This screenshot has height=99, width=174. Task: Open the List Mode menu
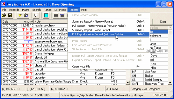click(x=60, y=10)
